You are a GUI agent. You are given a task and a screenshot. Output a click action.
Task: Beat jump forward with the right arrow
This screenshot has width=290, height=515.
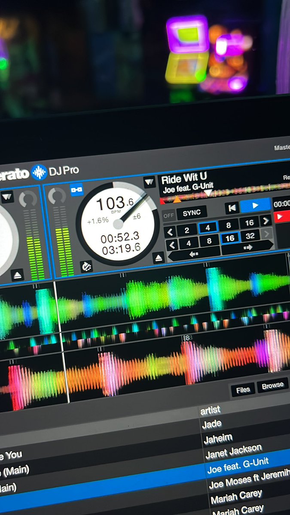click(247, 248)
